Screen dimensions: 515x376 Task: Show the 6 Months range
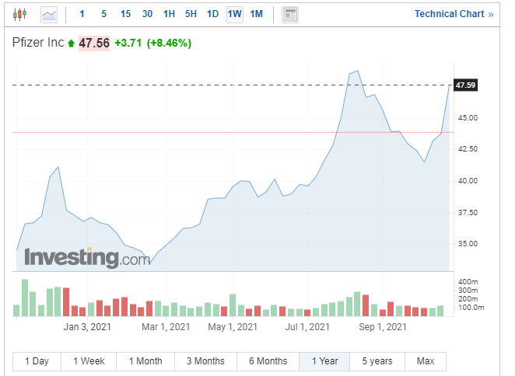[268, 361]
